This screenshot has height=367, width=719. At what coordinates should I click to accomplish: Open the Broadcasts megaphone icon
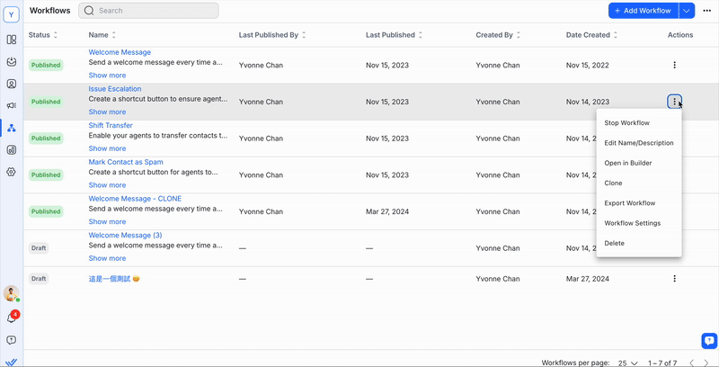(x=12, y=105)
